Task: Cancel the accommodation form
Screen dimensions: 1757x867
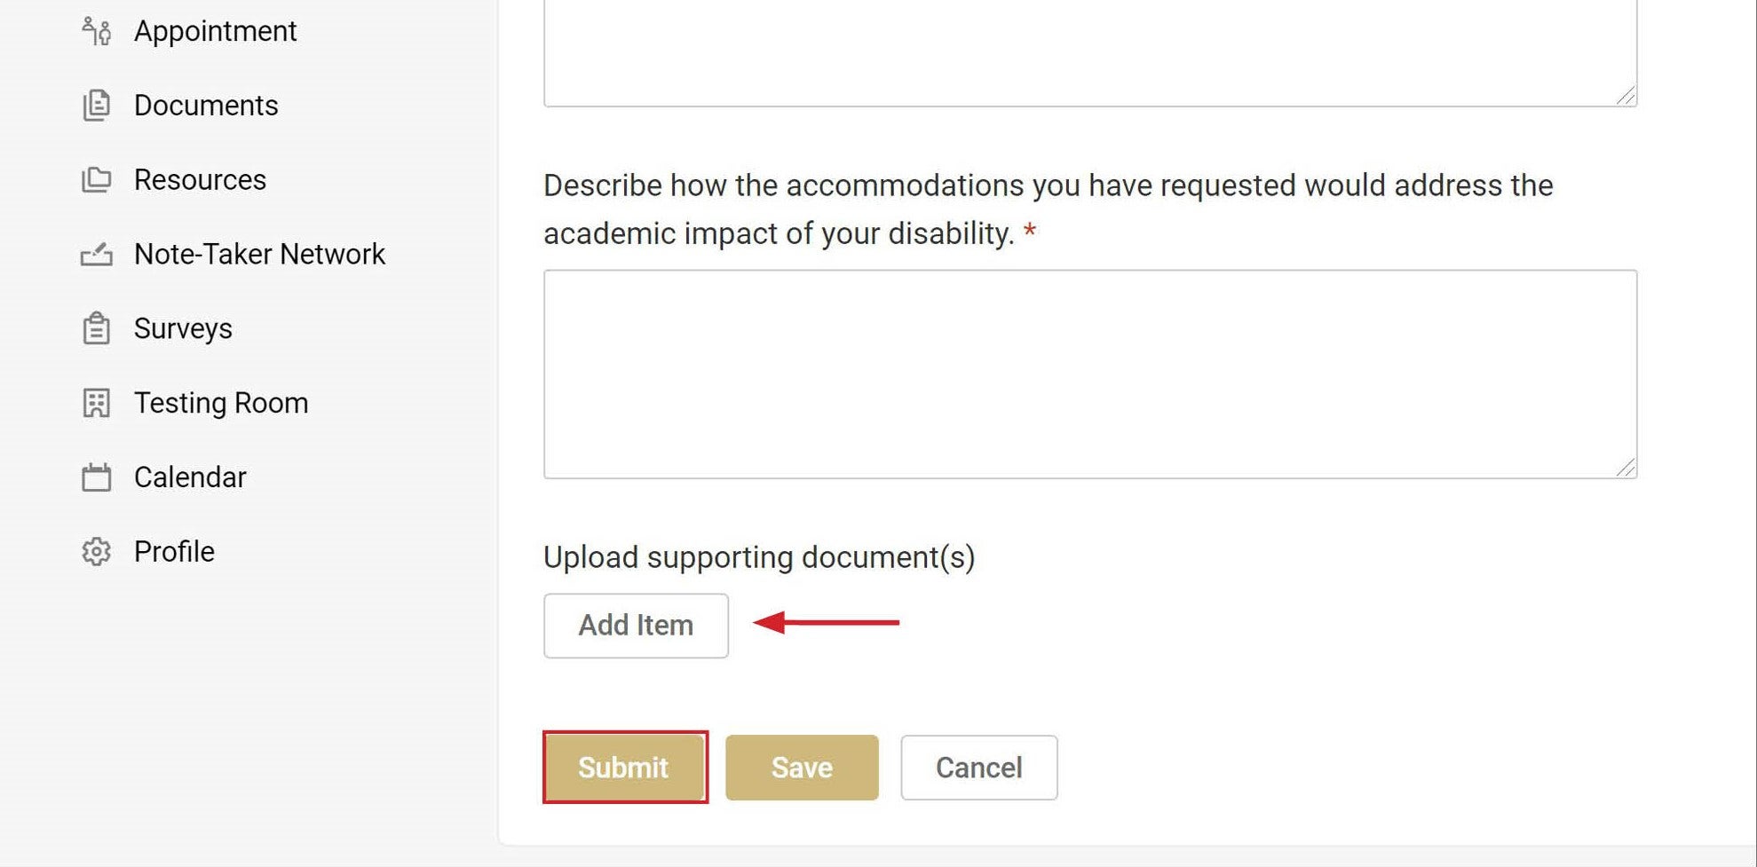Action: point(978,768)
